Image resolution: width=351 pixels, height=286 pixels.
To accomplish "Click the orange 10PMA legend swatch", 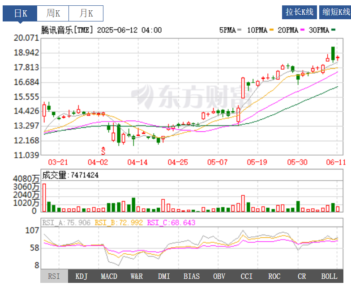I will pos(271,29).
